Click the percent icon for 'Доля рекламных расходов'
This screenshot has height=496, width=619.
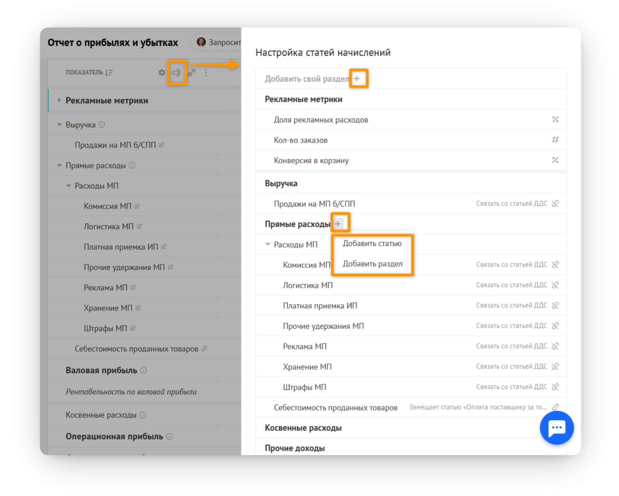click(x=555, y=119)
